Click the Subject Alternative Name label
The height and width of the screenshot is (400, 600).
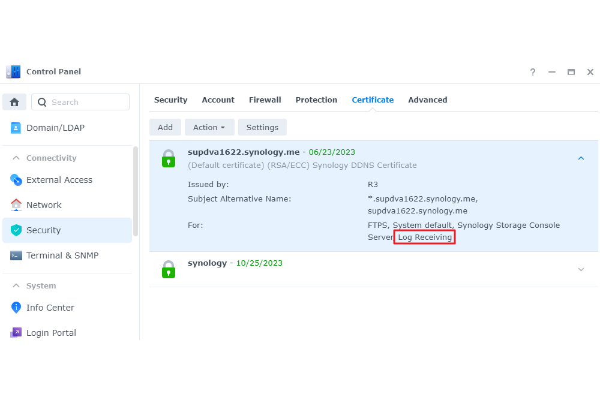click(x=239, y=199)
